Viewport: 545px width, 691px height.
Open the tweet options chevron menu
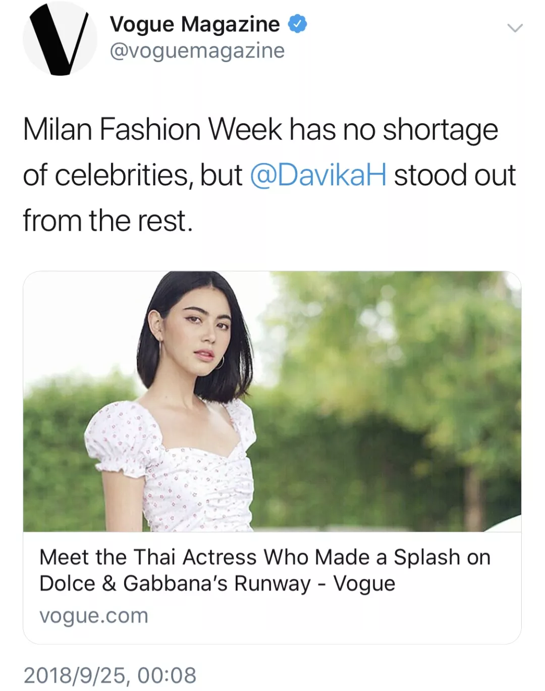pos(514,28)
